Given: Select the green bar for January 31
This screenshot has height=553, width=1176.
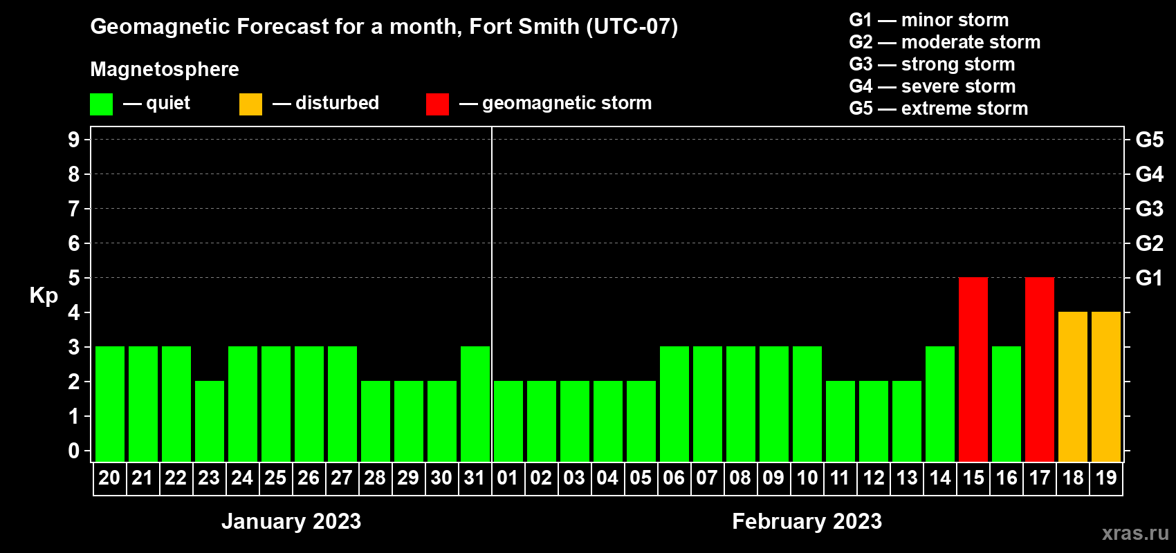Looking at the screenshot, I should (x=475, y=404).
